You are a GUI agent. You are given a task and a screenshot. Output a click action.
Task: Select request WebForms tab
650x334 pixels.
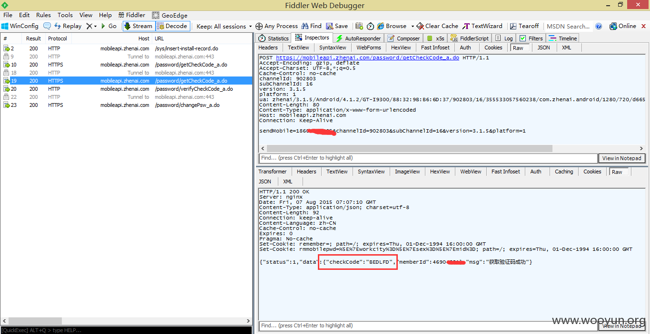pyautogui.click(x=369, y=48)
